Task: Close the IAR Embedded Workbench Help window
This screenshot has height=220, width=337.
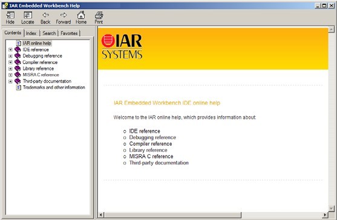Action: tap(332, 6)
